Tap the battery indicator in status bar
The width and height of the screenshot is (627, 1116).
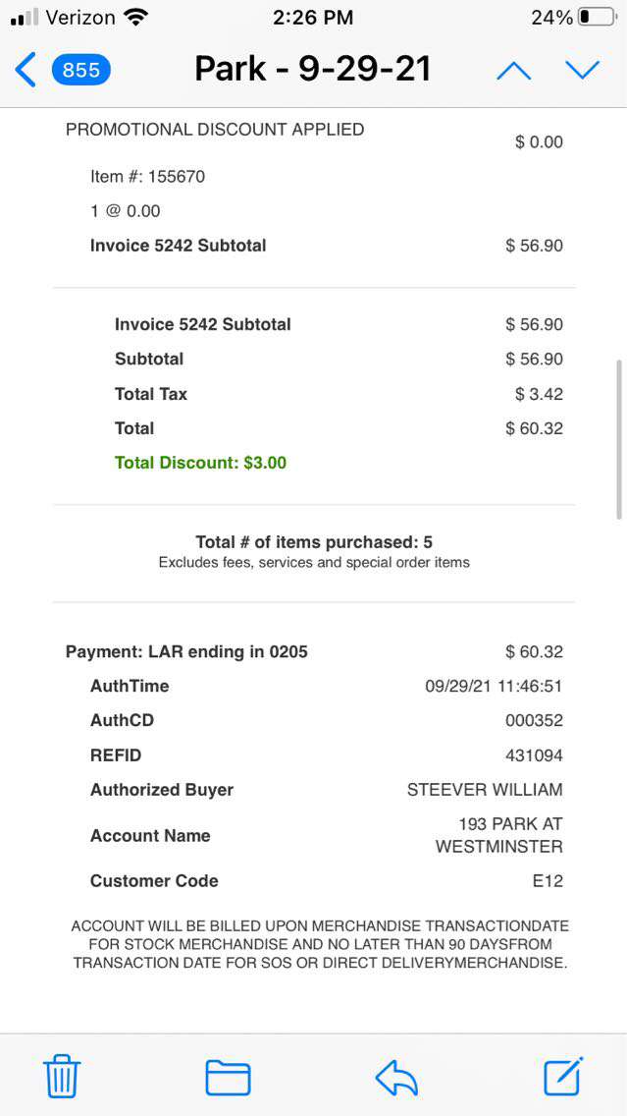597,18
